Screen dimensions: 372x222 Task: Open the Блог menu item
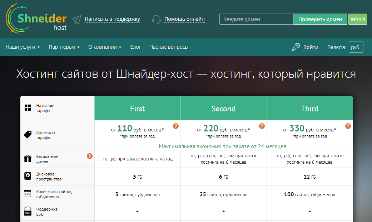[x=135, y=47]
